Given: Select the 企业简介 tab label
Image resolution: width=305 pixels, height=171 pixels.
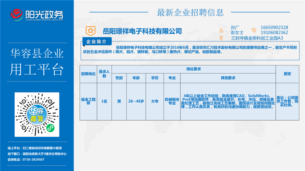Looking at the screenshot, I should [x=96, y=41].
